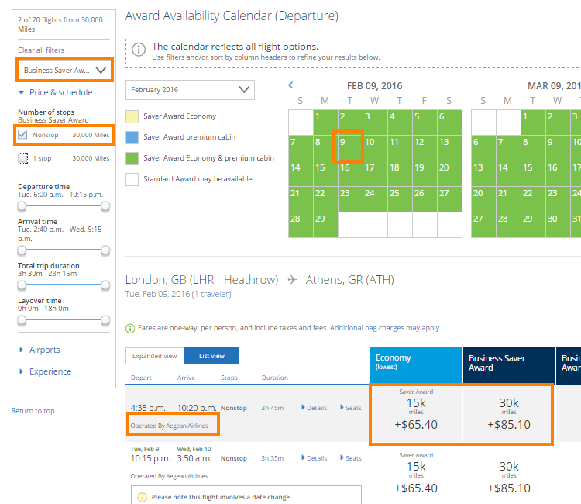581x504 pixels.
Task: Expand the Experience filter section
Action: click(50, 371)
